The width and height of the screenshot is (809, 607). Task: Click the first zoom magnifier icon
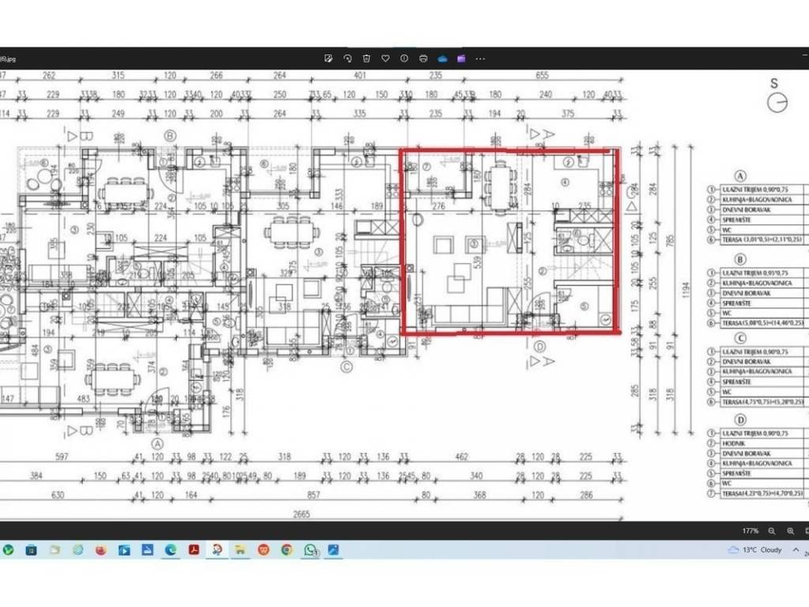pos(771,531)
